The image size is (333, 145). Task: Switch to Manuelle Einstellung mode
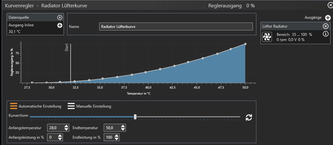[x=89, y=106]
